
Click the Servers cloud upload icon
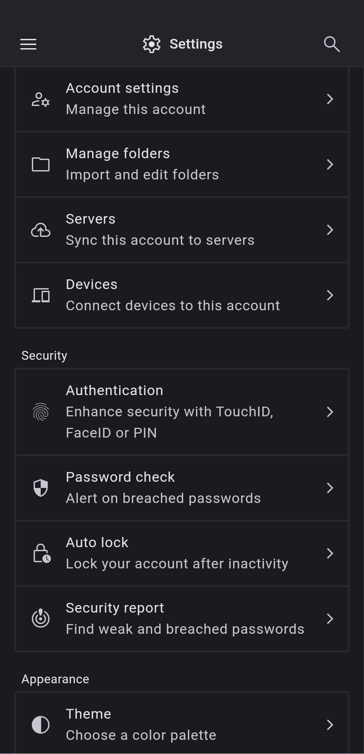pos(41,230)
